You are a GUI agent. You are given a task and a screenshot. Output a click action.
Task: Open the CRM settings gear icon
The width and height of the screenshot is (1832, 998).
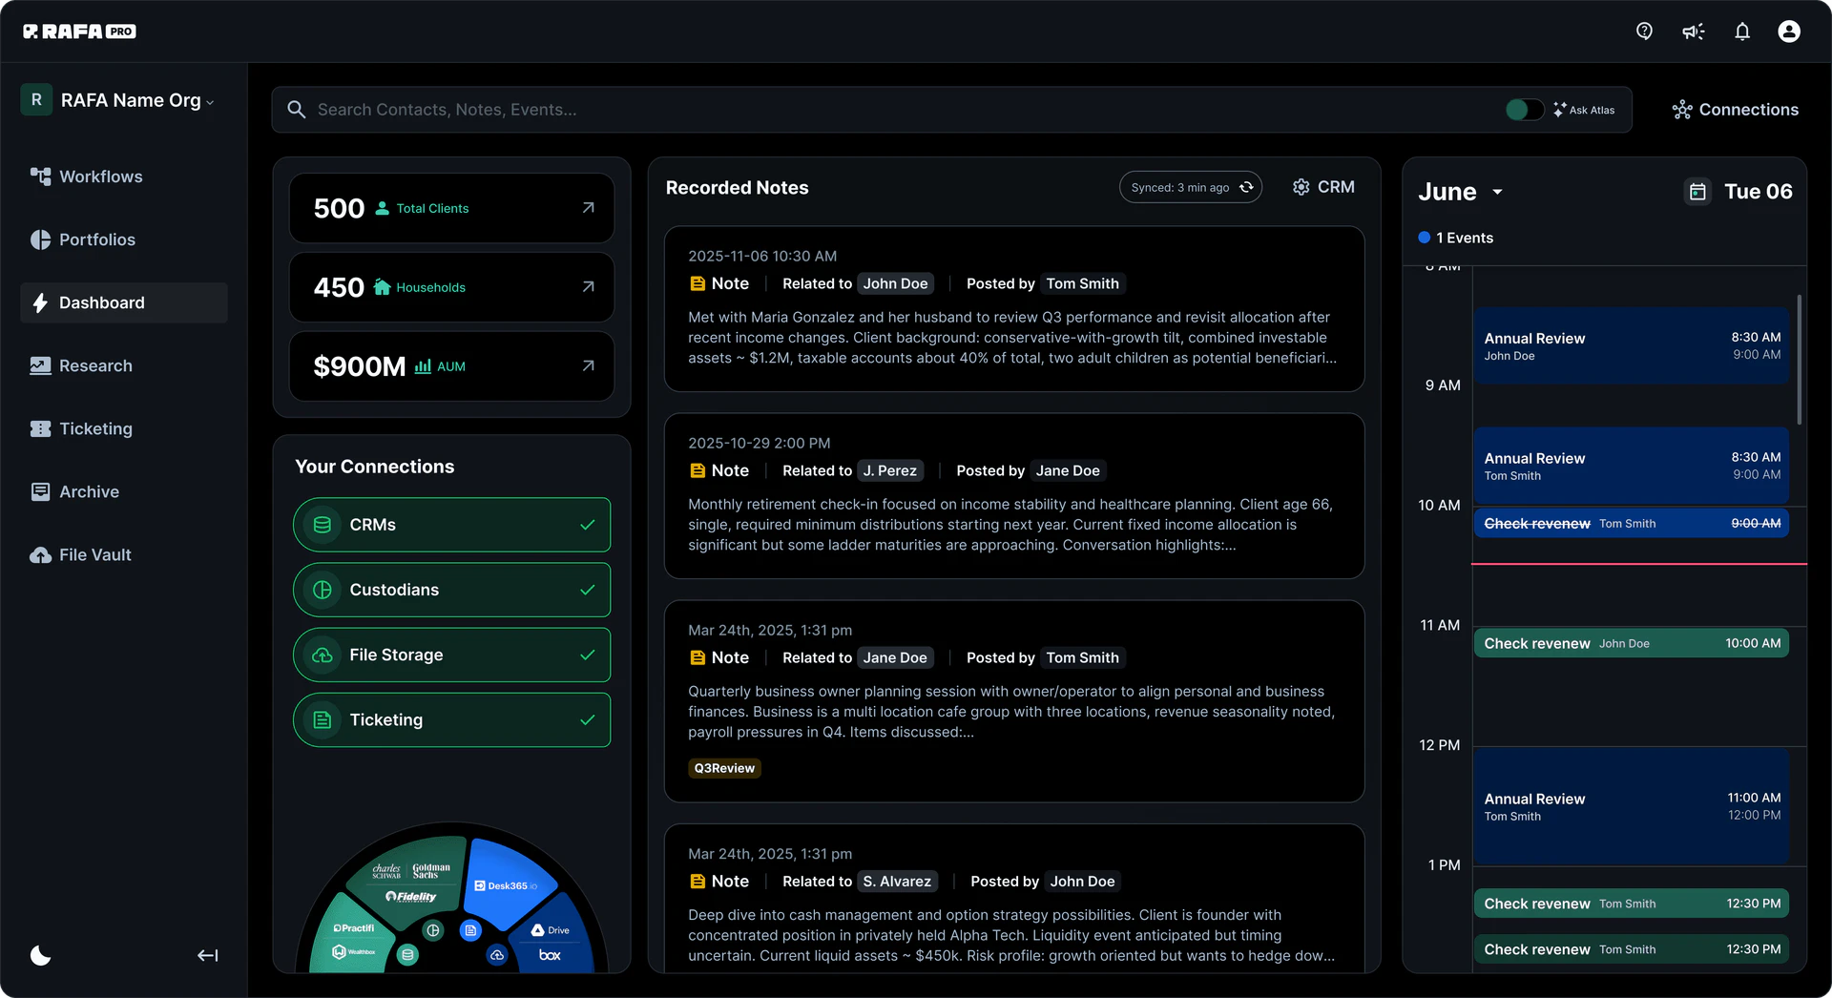(x=1301, y=187)
